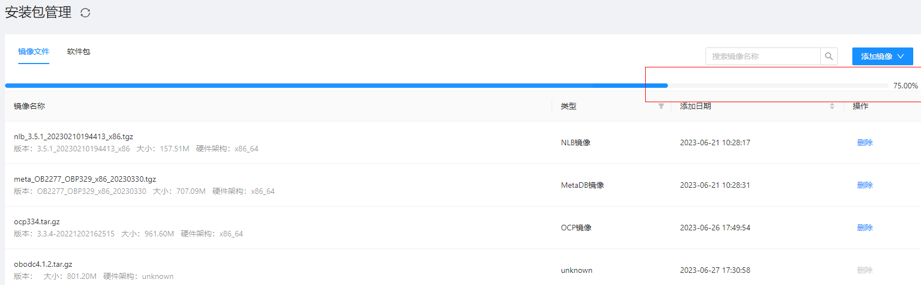Open the type column filter icon
921x285 pixels.
click(661, 106)
